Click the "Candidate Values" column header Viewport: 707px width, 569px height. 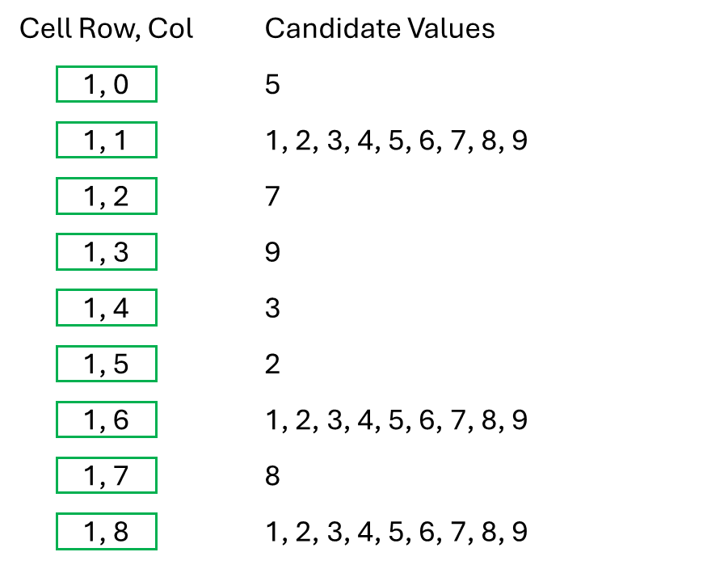pyautogui.click(x=380, y=29)
